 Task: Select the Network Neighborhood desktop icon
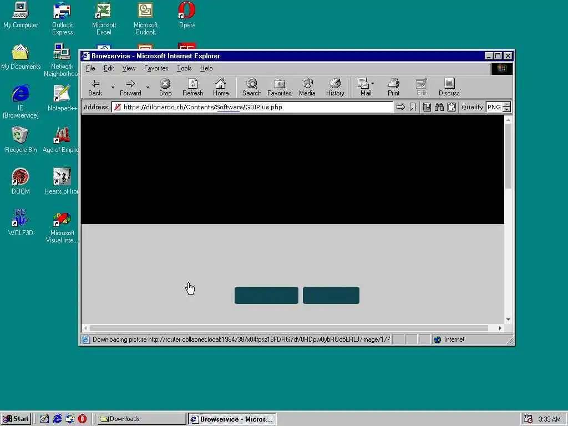[x=61, y=60]
